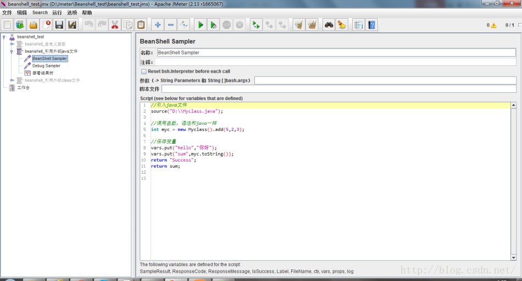Click the Undo arrow icon
The height and width of the screenshot is (281, 522).
coord(89,25)
